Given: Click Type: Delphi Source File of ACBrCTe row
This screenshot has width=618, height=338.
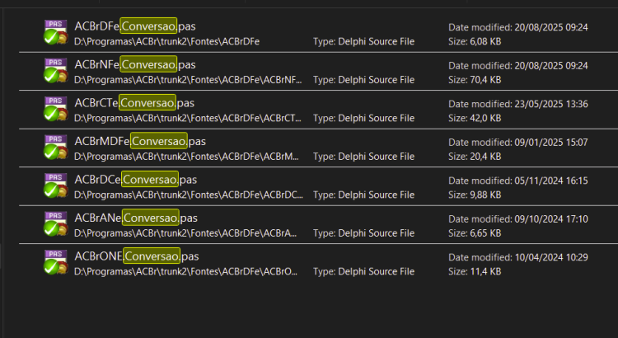Looking at the screenshot, I should click(363, 118).
